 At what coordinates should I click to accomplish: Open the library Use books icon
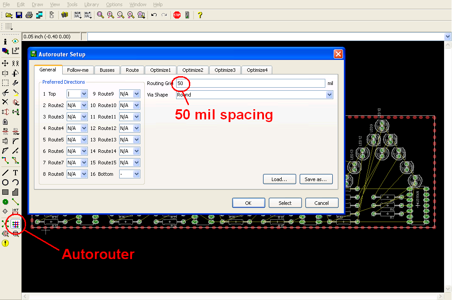(64, 15)
